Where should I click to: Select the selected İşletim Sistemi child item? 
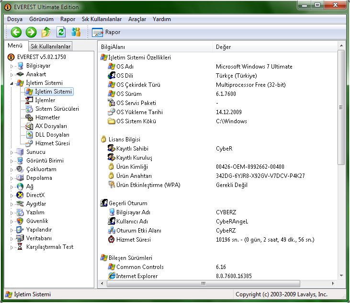click(x=49, y=92)
